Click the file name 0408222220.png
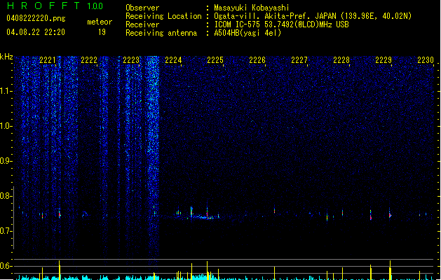Image resolution: width=441 pixels, height=280 pixels. click(36, 19)
